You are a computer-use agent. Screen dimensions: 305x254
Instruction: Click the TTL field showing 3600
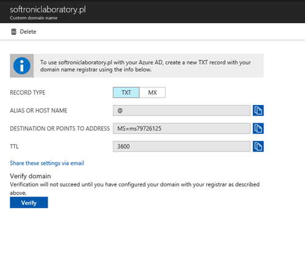pos(182,147)
